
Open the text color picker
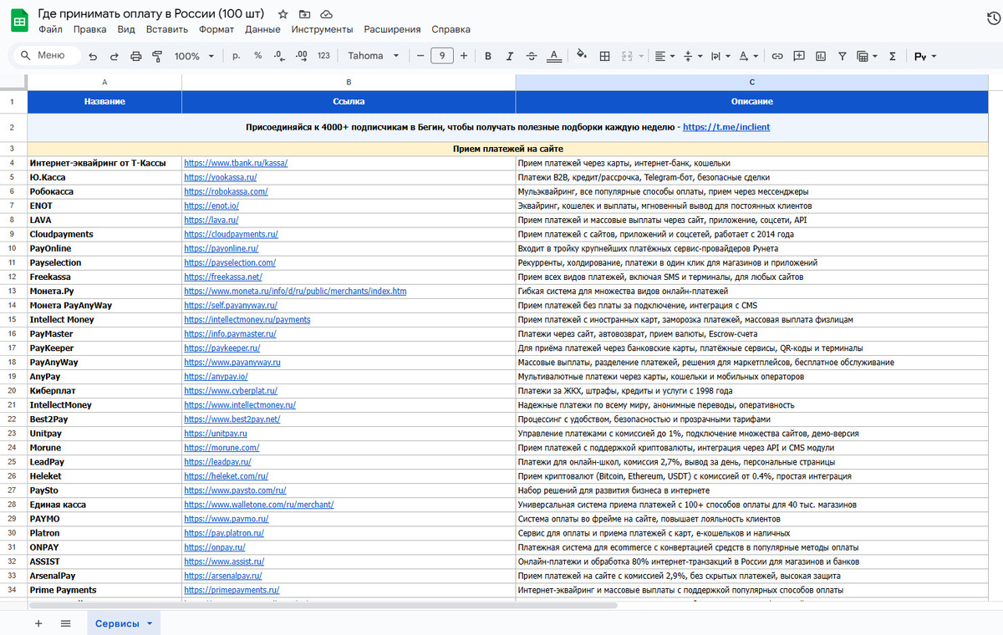point(553,56)
